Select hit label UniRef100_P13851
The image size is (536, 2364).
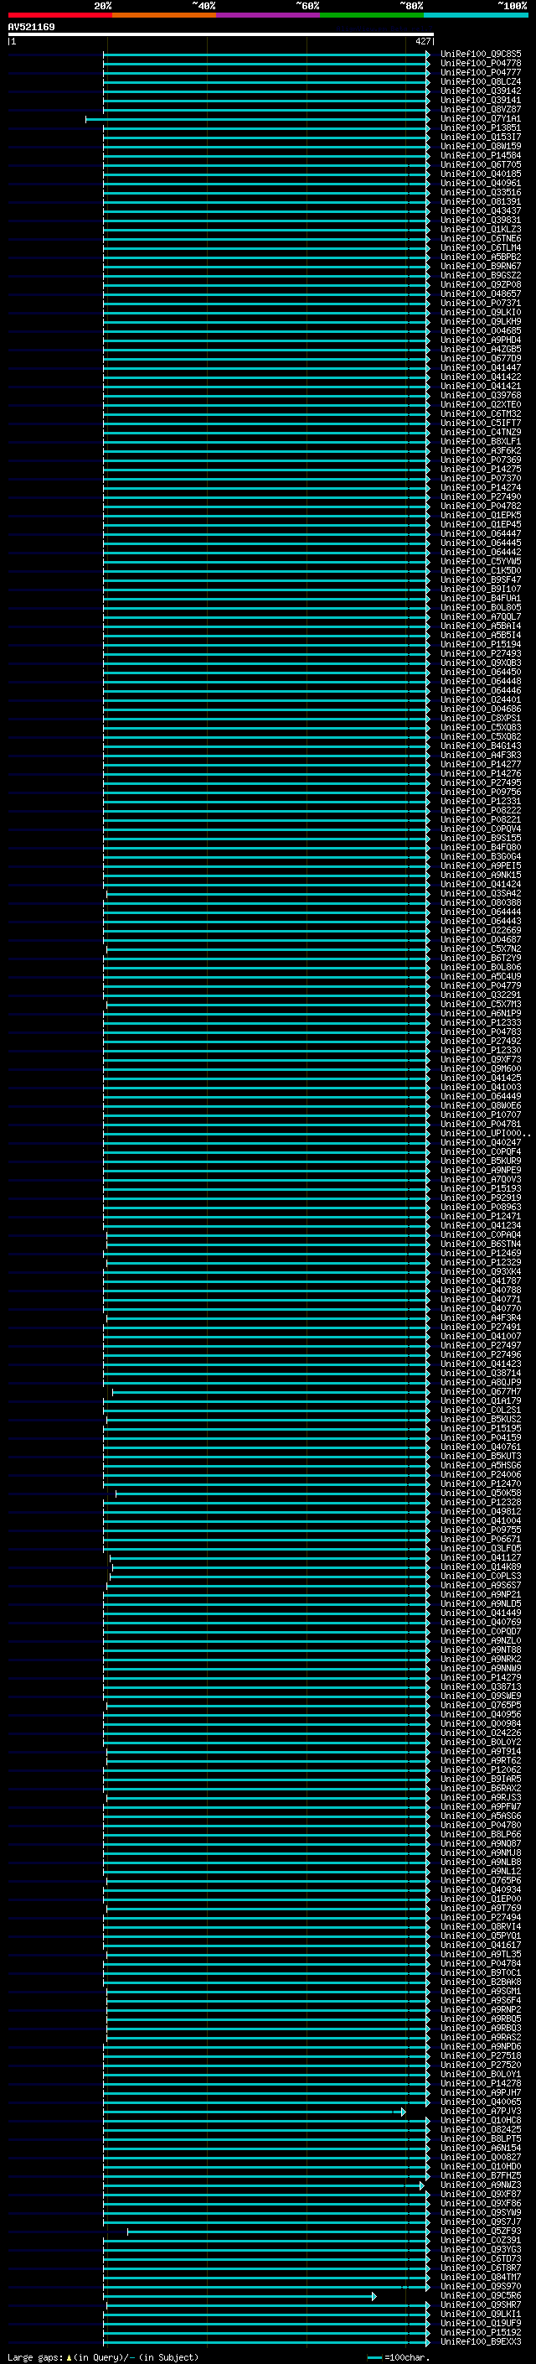point(481,127)
